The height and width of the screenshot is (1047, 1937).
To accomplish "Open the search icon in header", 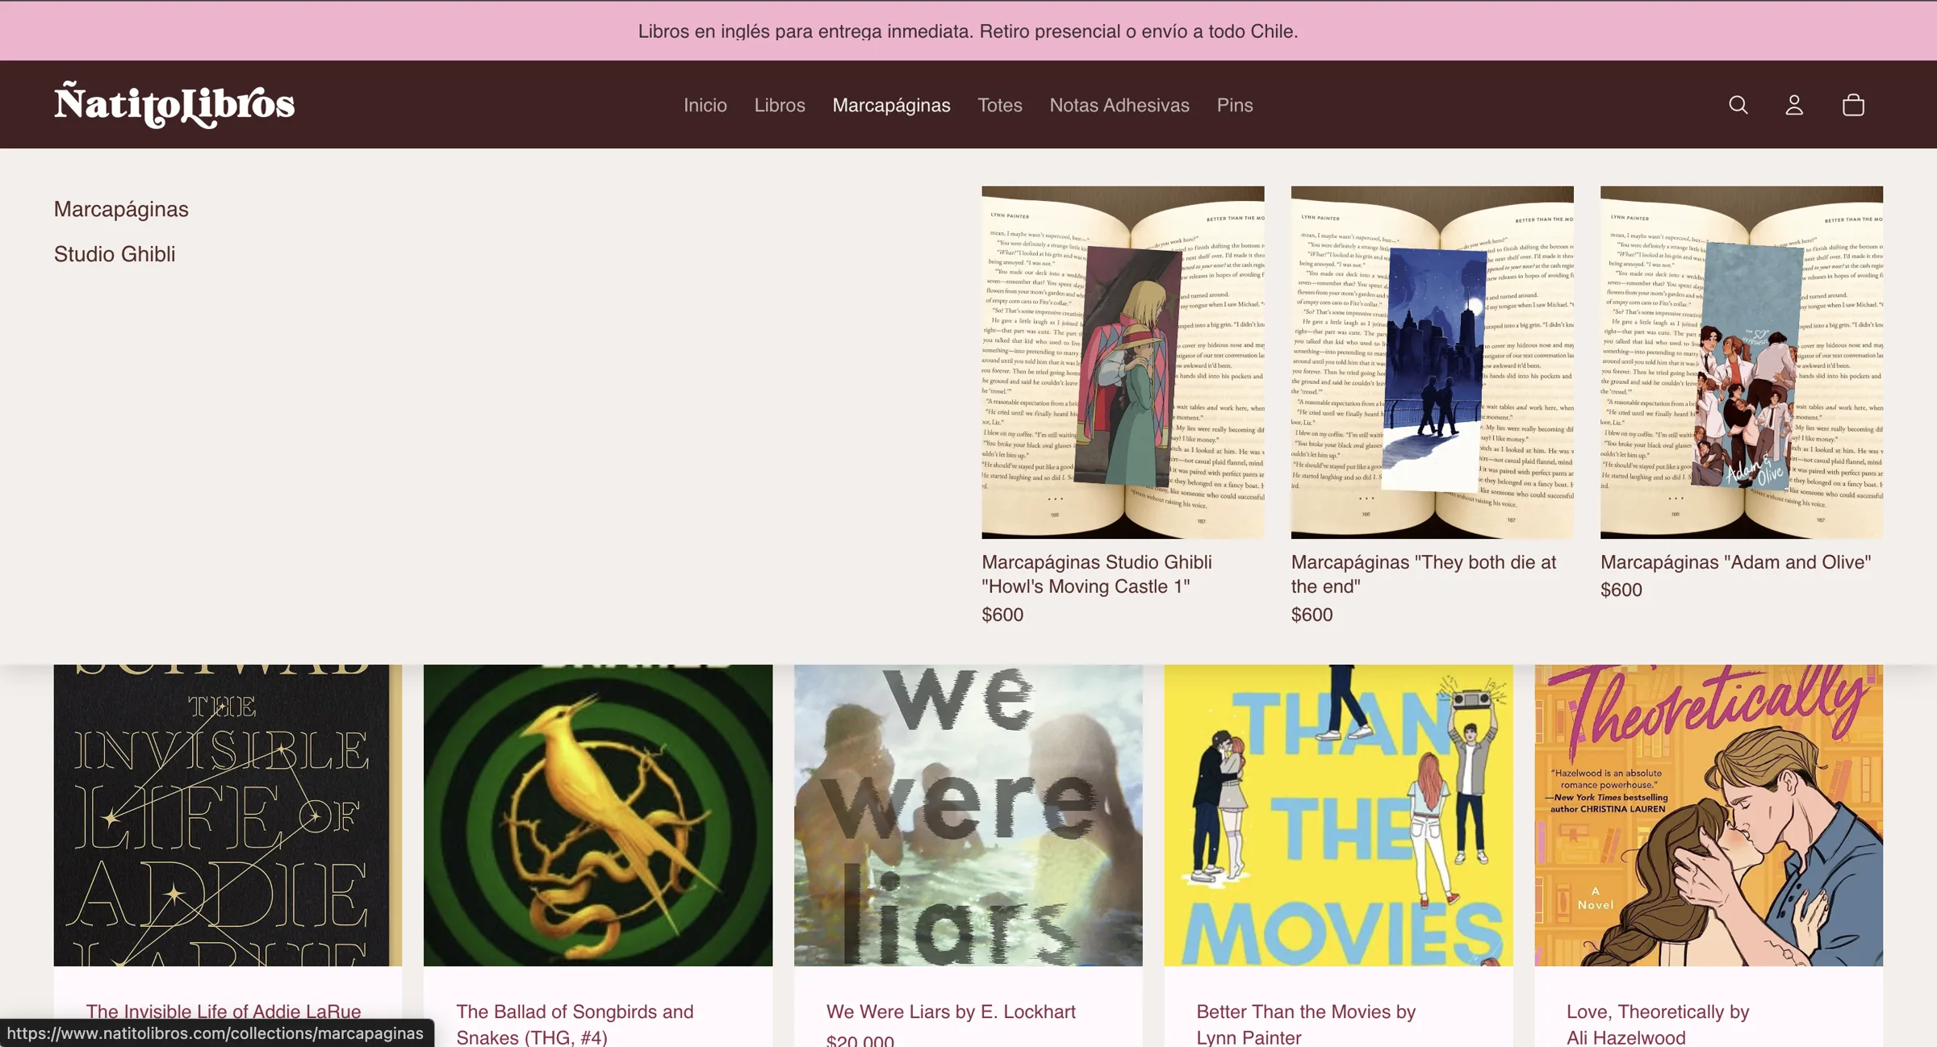I will (x=1738, y=105).
